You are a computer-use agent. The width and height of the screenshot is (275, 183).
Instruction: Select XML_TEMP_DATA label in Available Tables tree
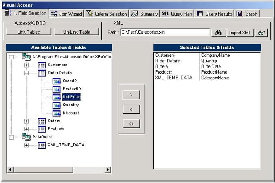[x=66, y=145]
